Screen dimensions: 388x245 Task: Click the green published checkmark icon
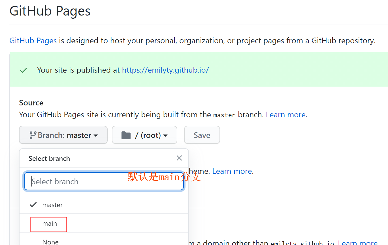click(x=24, y=70)
